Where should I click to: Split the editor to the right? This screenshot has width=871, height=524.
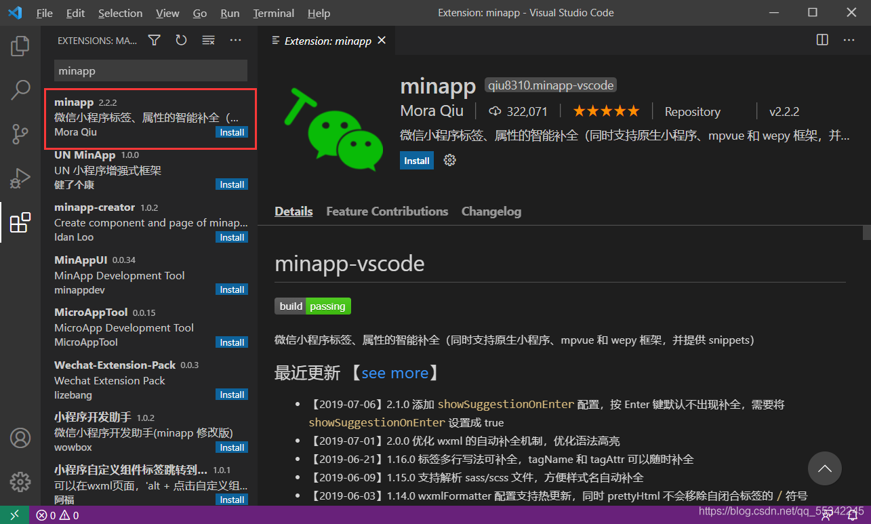pyautogui.click(x=822, y=40)
